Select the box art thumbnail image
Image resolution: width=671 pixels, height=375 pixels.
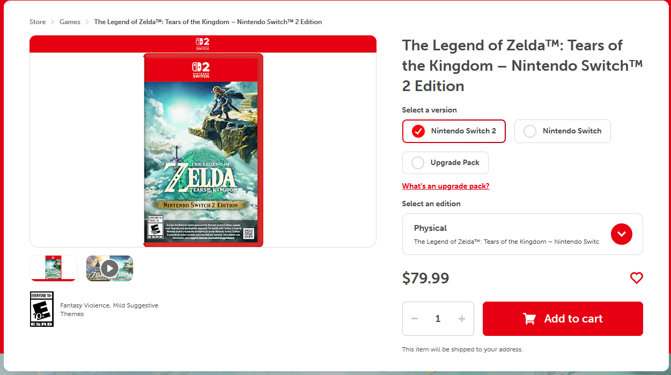(53, 268)
